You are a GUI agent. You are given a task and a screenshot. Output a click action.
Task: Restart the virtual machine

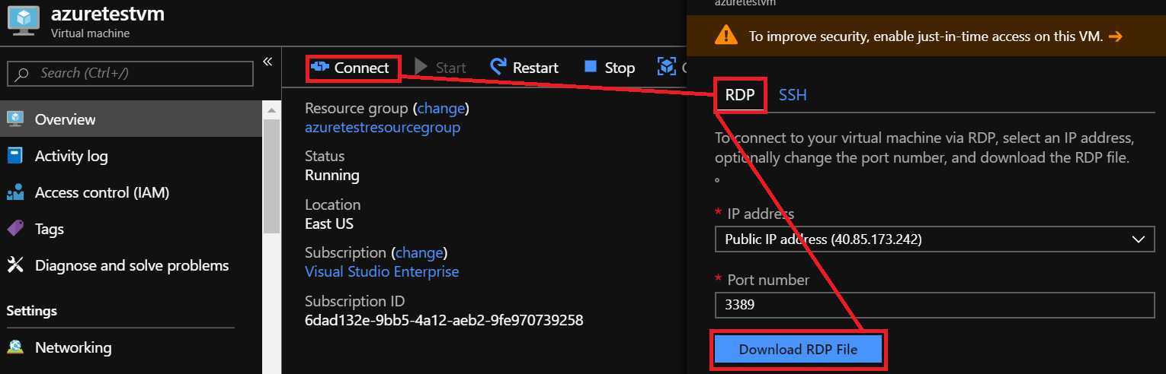click(x=524, y=68)
